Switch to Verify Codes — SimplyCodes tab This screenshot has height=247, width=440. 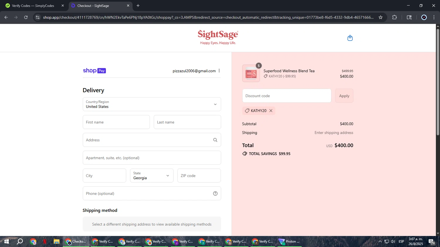click(33, 6)
